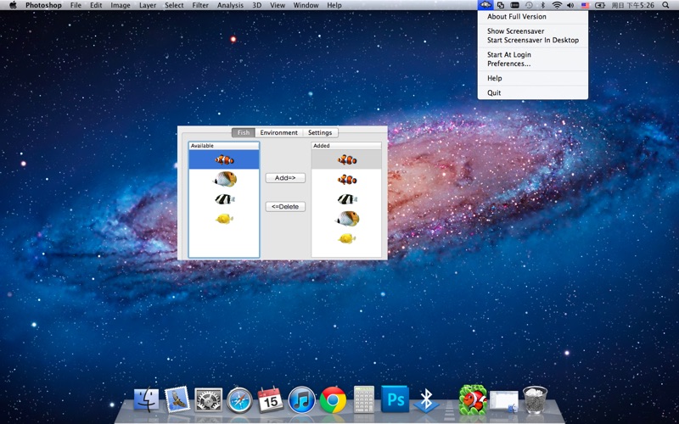
Task: Open the View menu
Action: coord(278,5)
